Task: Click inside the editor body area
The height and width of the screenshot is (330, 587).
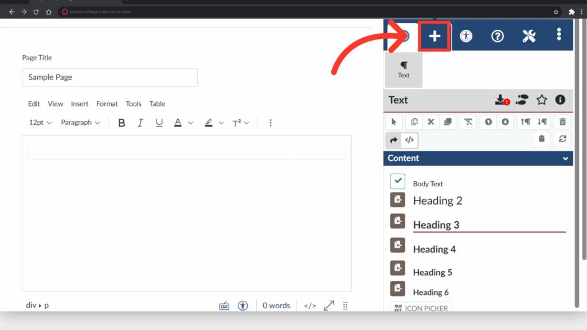Action: pyautogui.click(x=187, y=213)
